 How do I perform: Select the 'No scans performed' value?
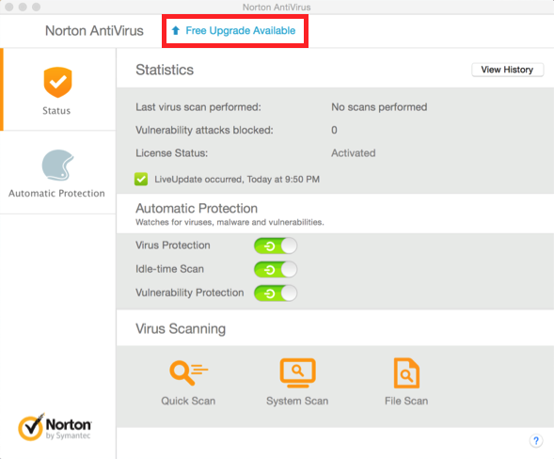click(379, 107)
